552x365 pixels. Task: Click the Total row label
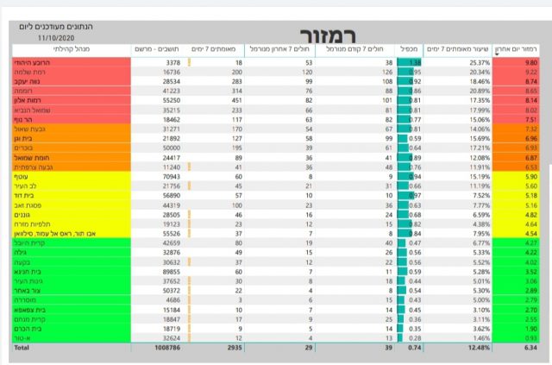click(24, 348)
